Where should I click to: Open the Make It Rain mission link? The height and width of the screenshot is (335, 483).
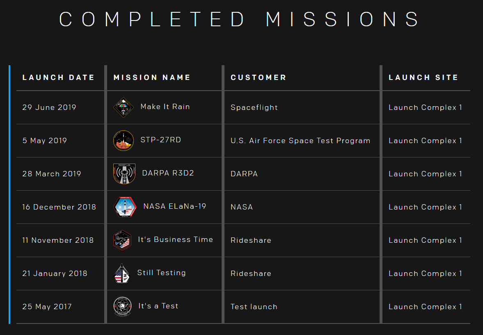[165, 107]
